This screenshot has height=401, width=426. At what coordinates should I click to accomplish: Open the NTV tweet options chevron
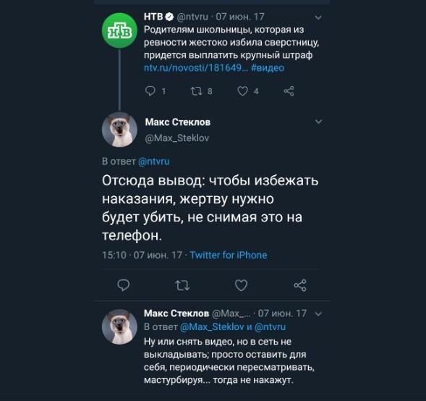318,17
